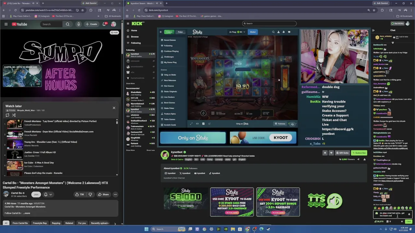This screenshot has height=233, width=415.
Task: Open Chrome from Windows taskbar
Action: coord(247,229)
